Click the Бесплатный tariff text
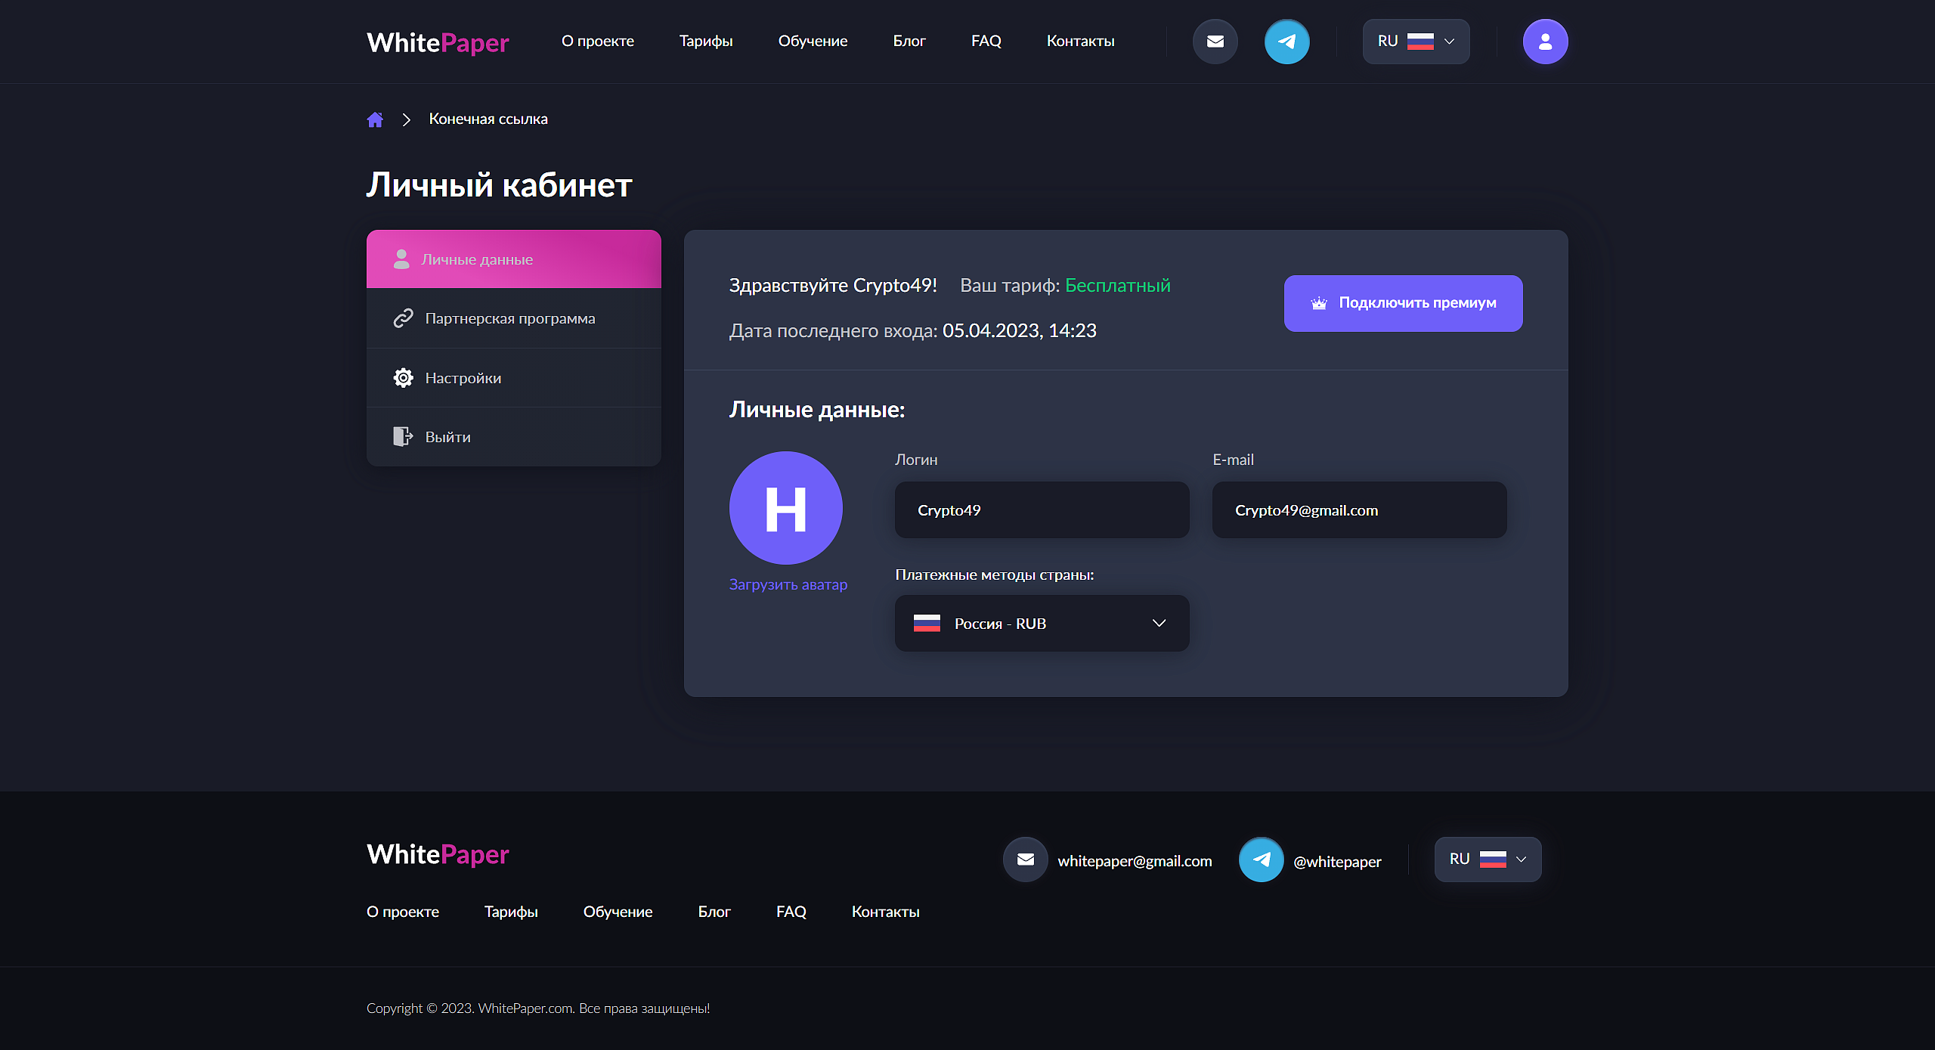1935x1050 pixels. [x=1117, y=286]
